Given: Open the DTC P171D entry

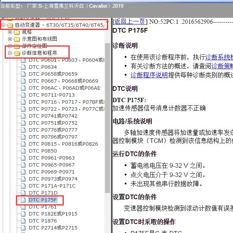Looking at the screenshot, I should (x=43, y=193).
